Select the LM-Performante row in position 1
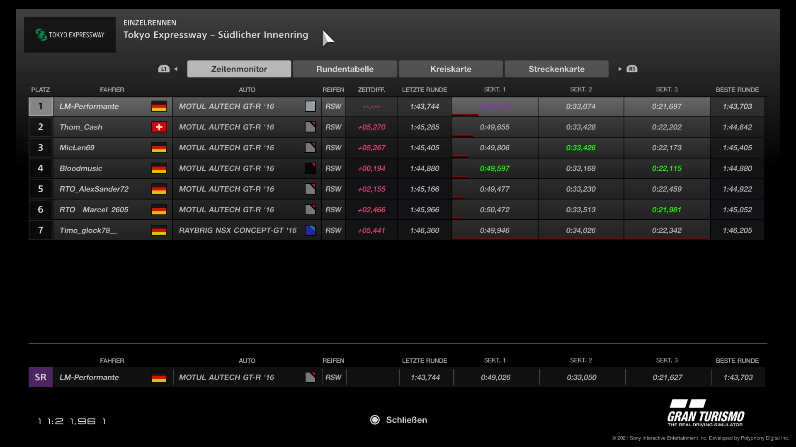This screenshot has width=796, height=447. pyautogui.click(x=89, y=106)
